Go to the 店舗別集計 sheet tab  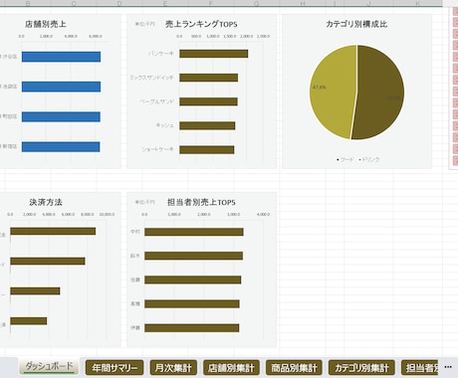(x=231, y=368)
